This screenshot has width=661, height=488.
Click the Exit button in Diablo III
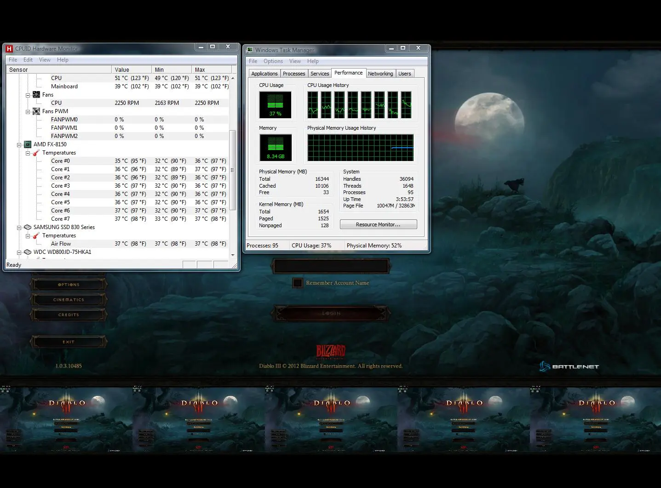(69, 342)
